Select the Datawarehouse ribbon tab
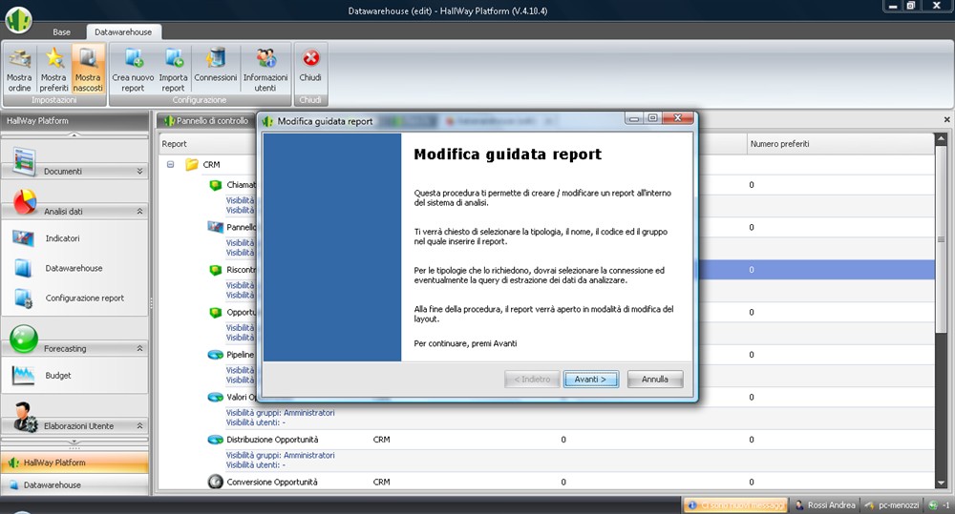This screenshot has width=955, height=514. pyautogui.click(x=123, y=31)
